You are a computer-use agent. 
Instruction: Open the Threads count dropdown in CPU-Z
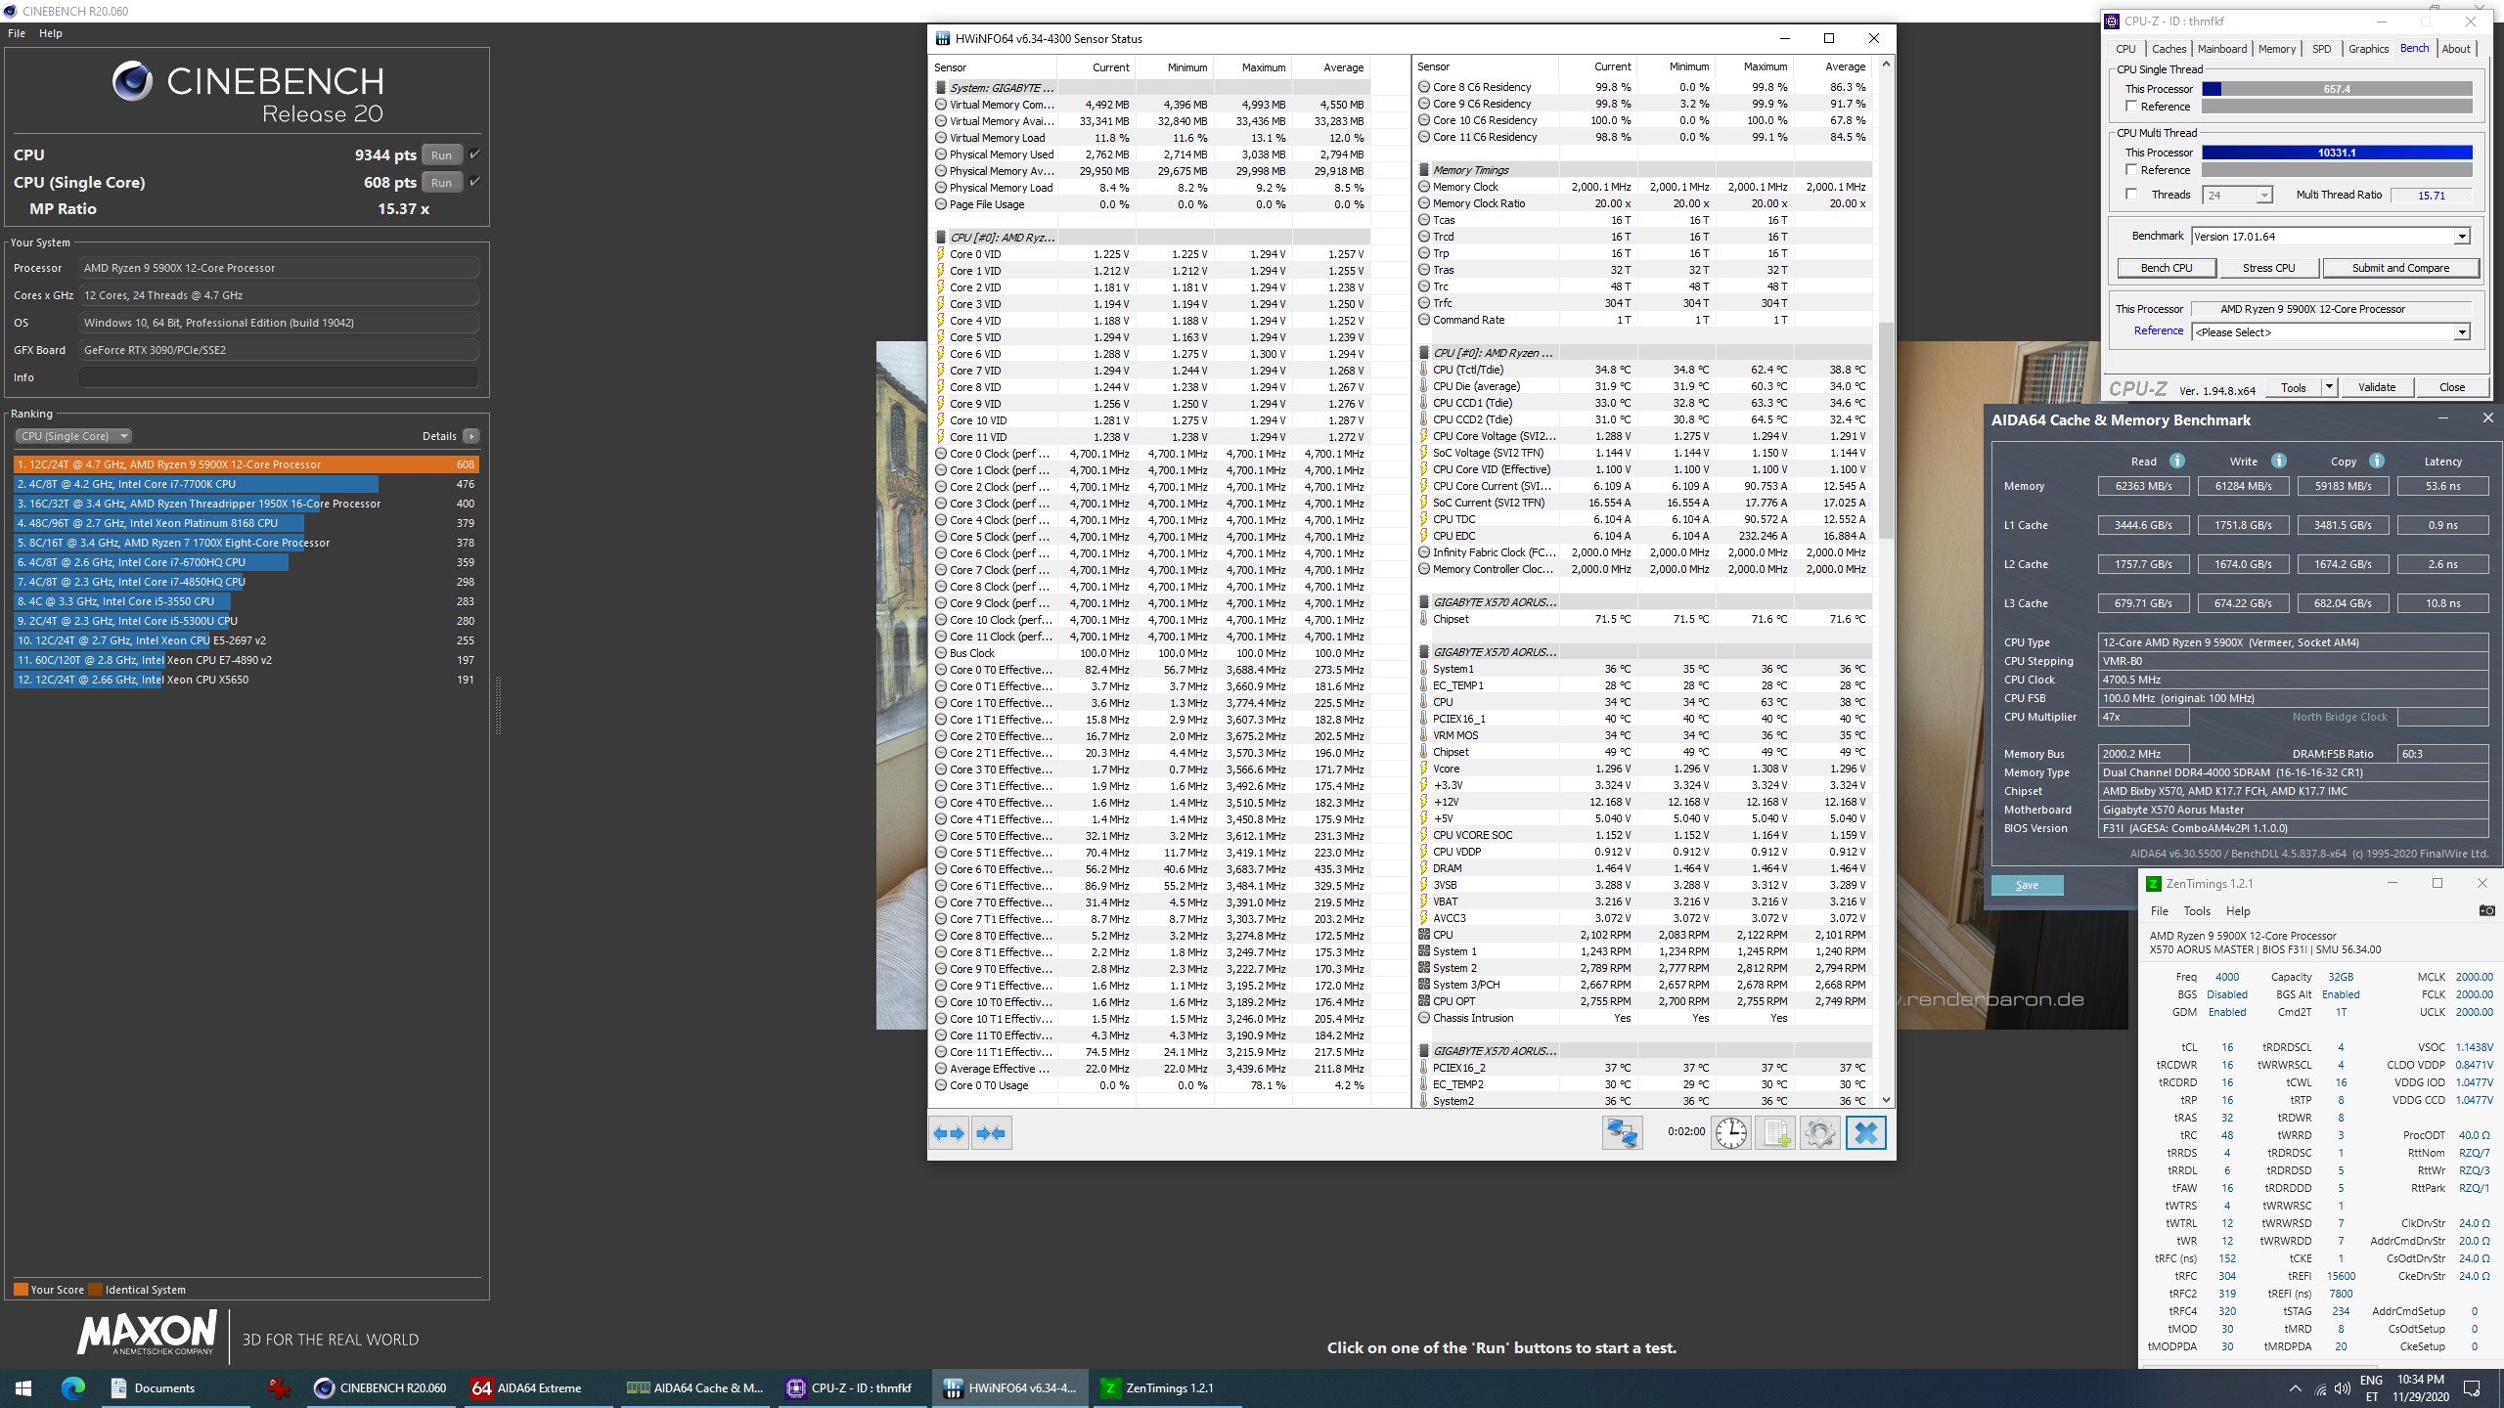click(2263, 196)
